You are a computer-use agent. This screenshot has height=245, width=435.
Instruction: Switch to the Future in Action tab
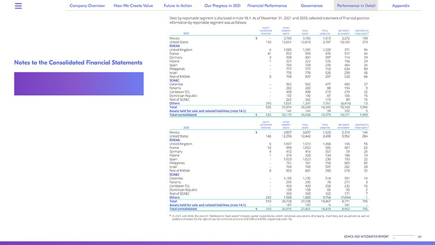point(178,6)
